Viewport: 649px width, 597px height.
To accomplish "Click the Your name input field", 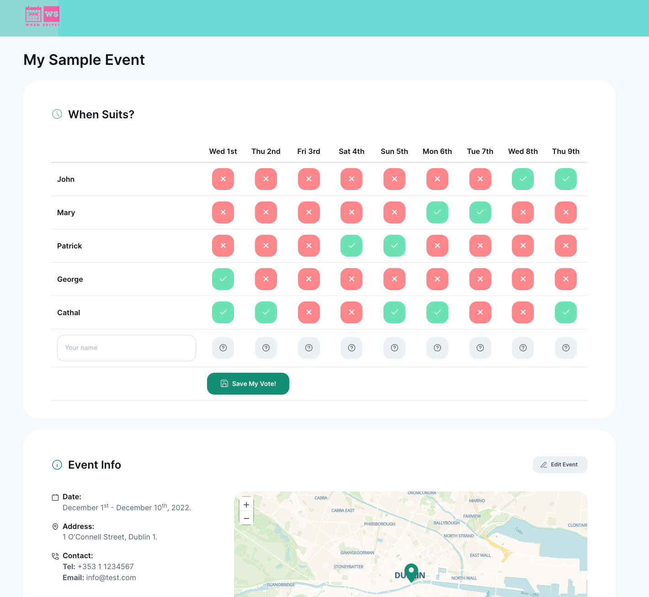I will (x=127, y=348).
